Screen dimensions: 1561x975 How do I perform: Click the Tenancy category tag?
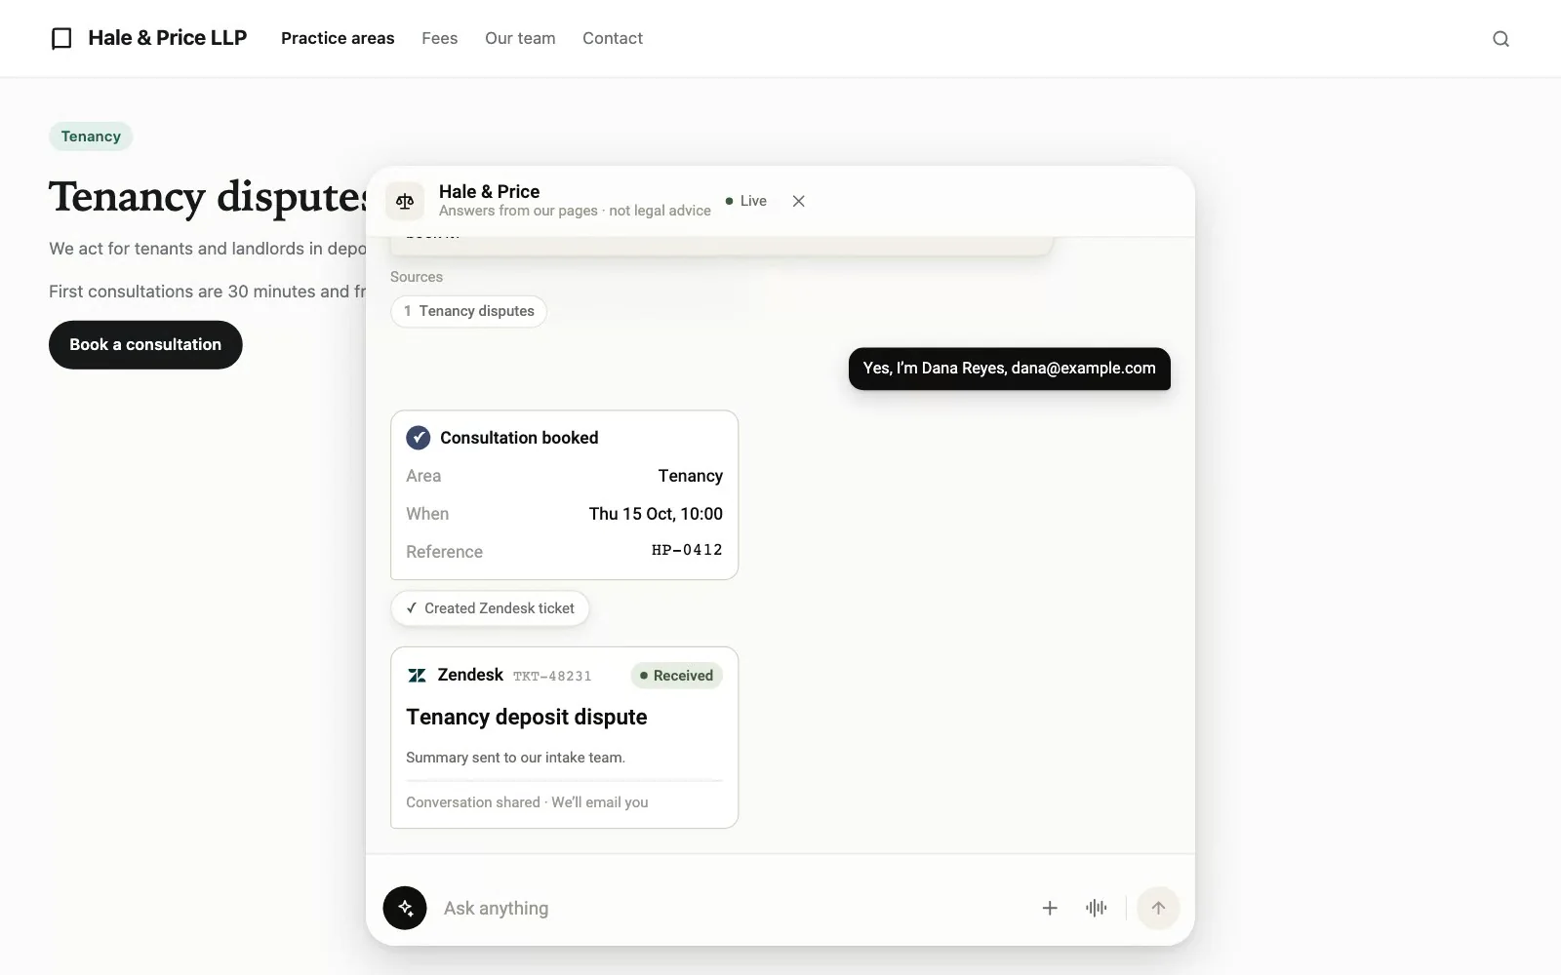[x=91, y=136]
